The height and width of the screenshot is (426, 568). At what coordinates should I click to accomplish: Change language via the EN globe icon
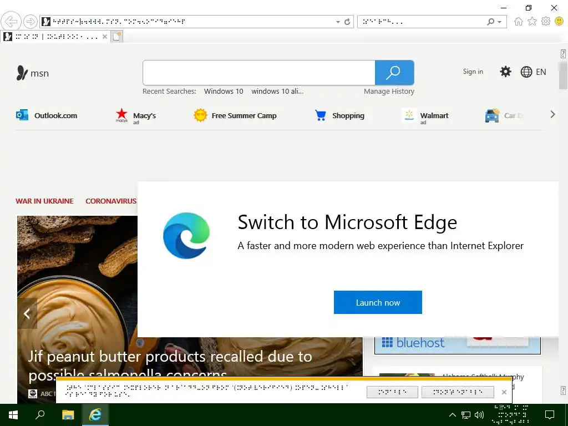[533, 72]
